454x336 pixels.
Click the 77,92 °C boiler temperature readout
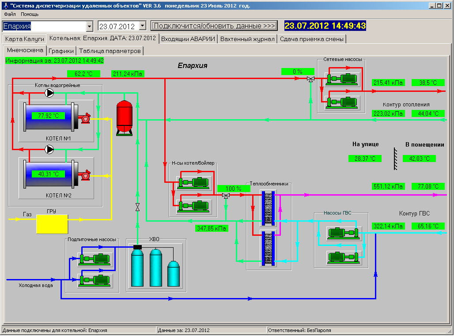pyautogui.click(x=49, y=116)
